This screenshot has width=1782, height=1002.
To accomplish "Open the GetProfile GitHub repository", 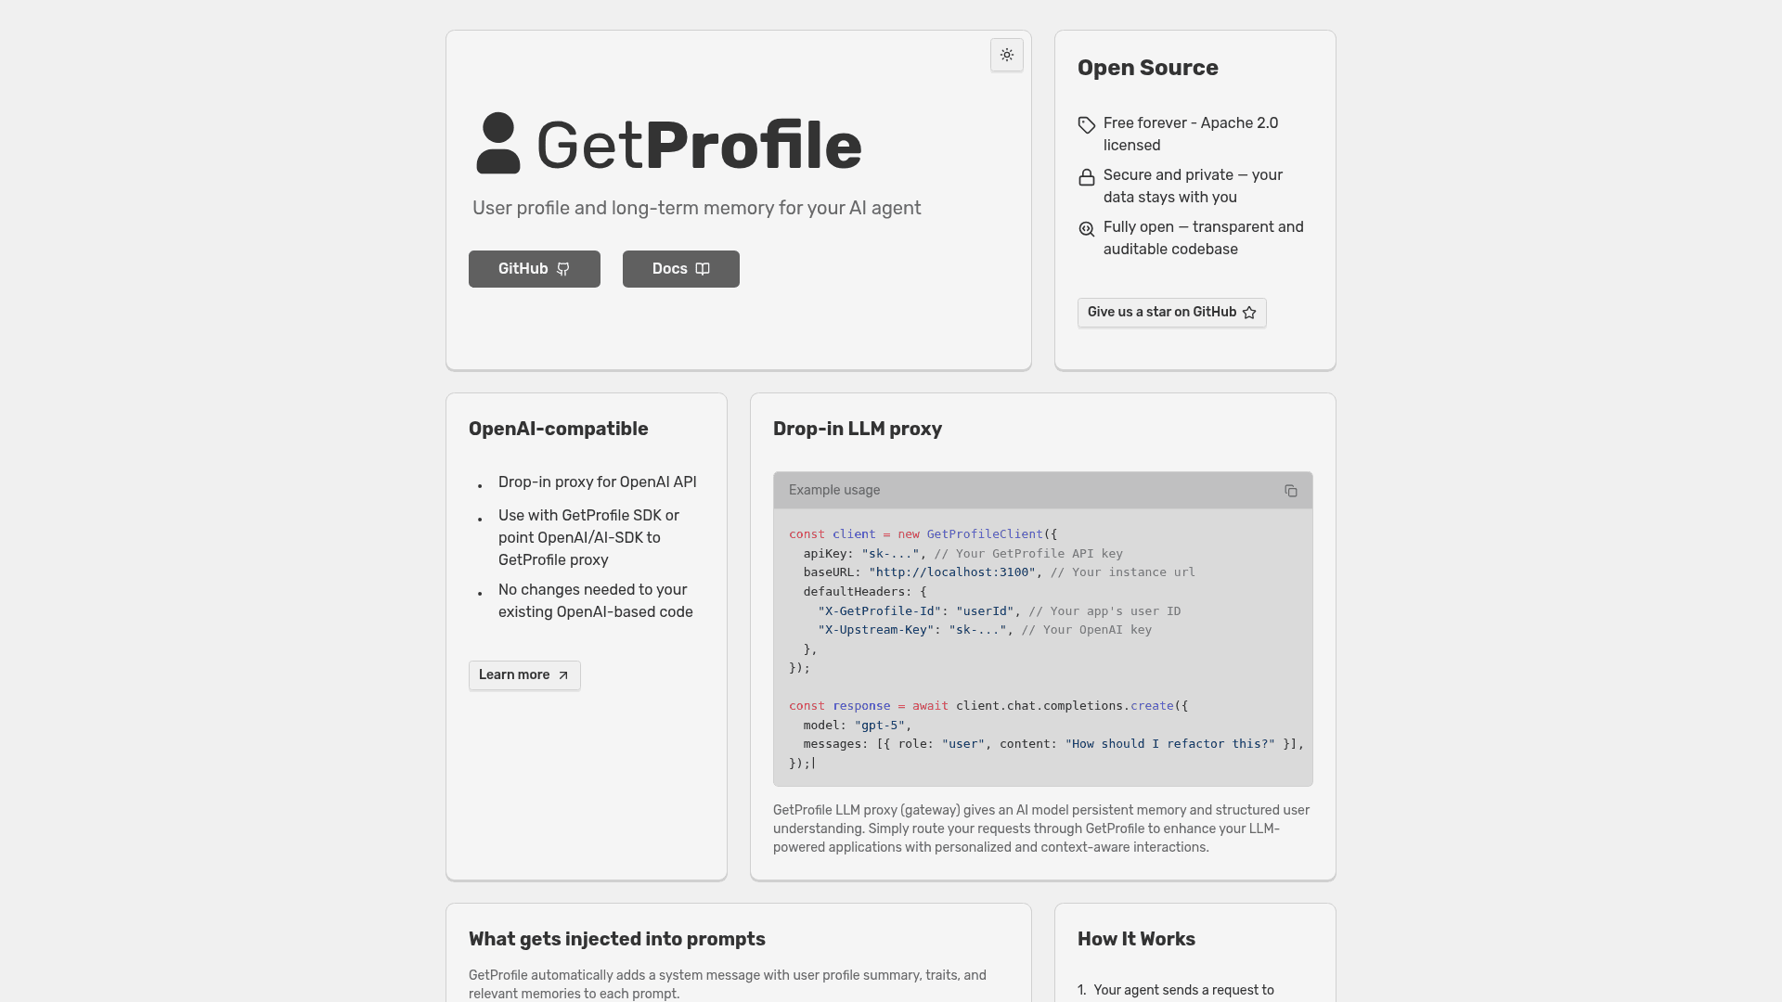I will [x=534, y=269].
